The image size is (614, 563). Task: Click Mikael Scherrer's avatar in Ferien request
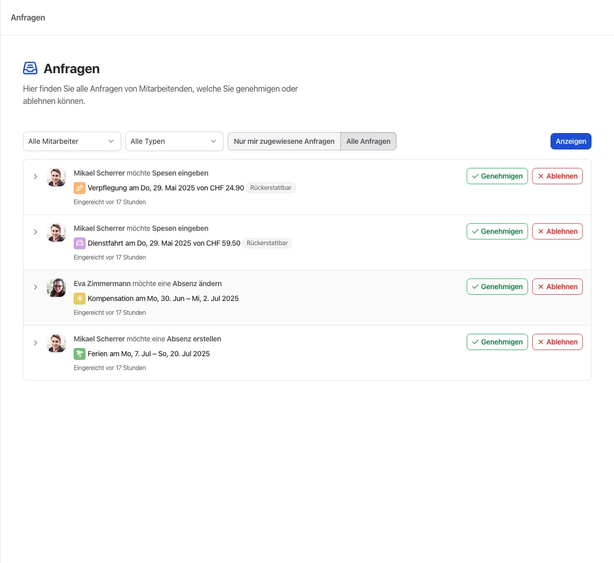56,343
